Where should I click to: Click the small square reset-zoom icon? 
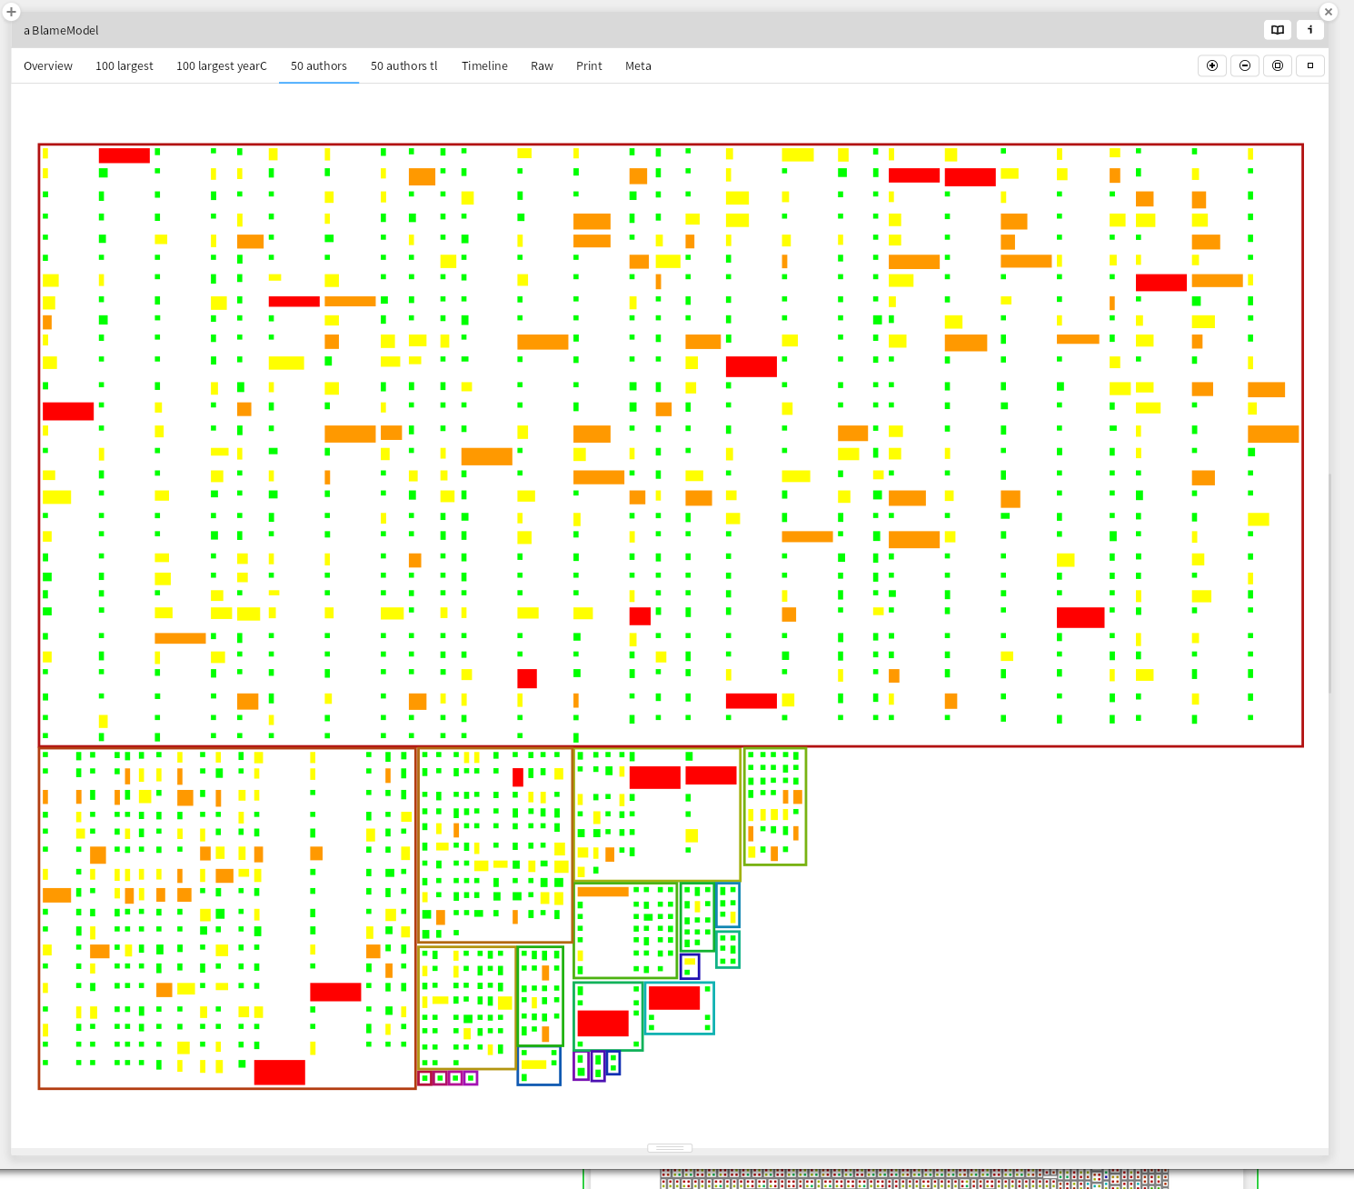[1310, 65]
